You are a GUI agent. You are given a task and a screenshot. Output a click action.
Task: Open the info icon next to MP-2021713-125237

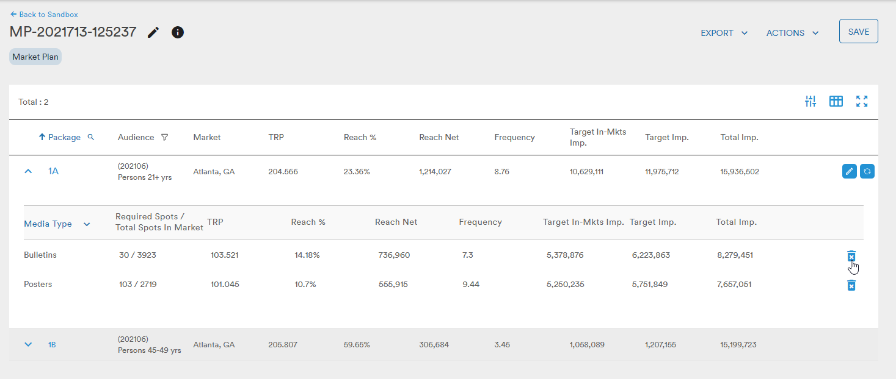(178, 32)
